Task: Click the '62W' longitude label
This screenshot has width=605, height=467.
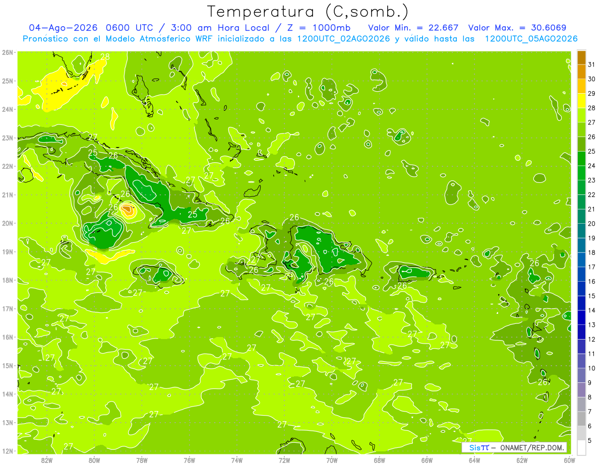Action: [522, 460]
